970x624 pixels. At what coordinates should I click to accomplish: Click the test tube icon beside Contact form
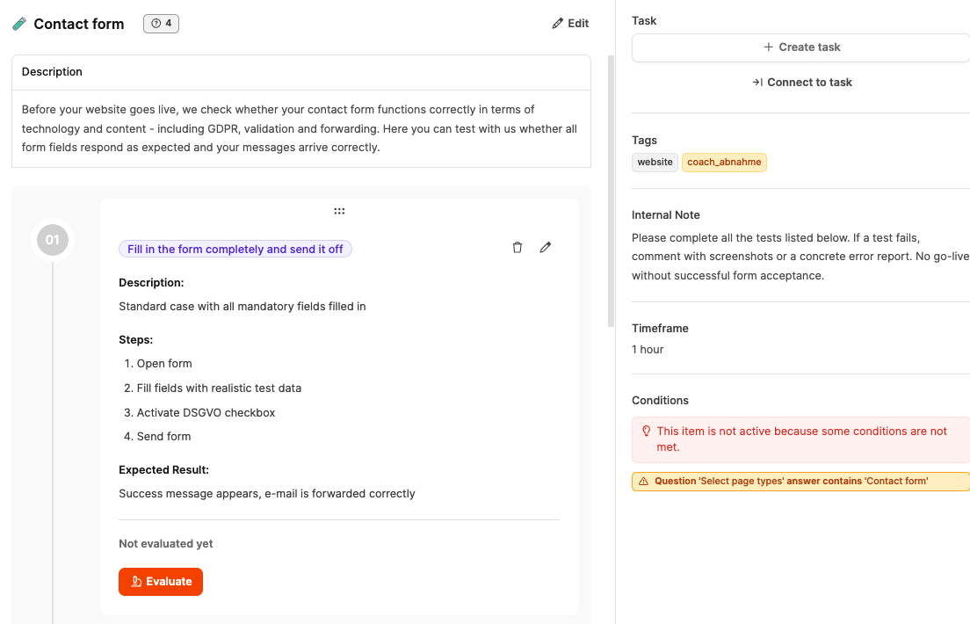coord(19,24)
